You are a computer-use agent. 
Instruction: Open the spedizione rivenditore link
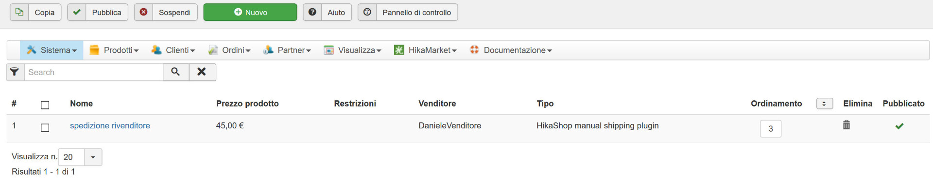(110, 126)
